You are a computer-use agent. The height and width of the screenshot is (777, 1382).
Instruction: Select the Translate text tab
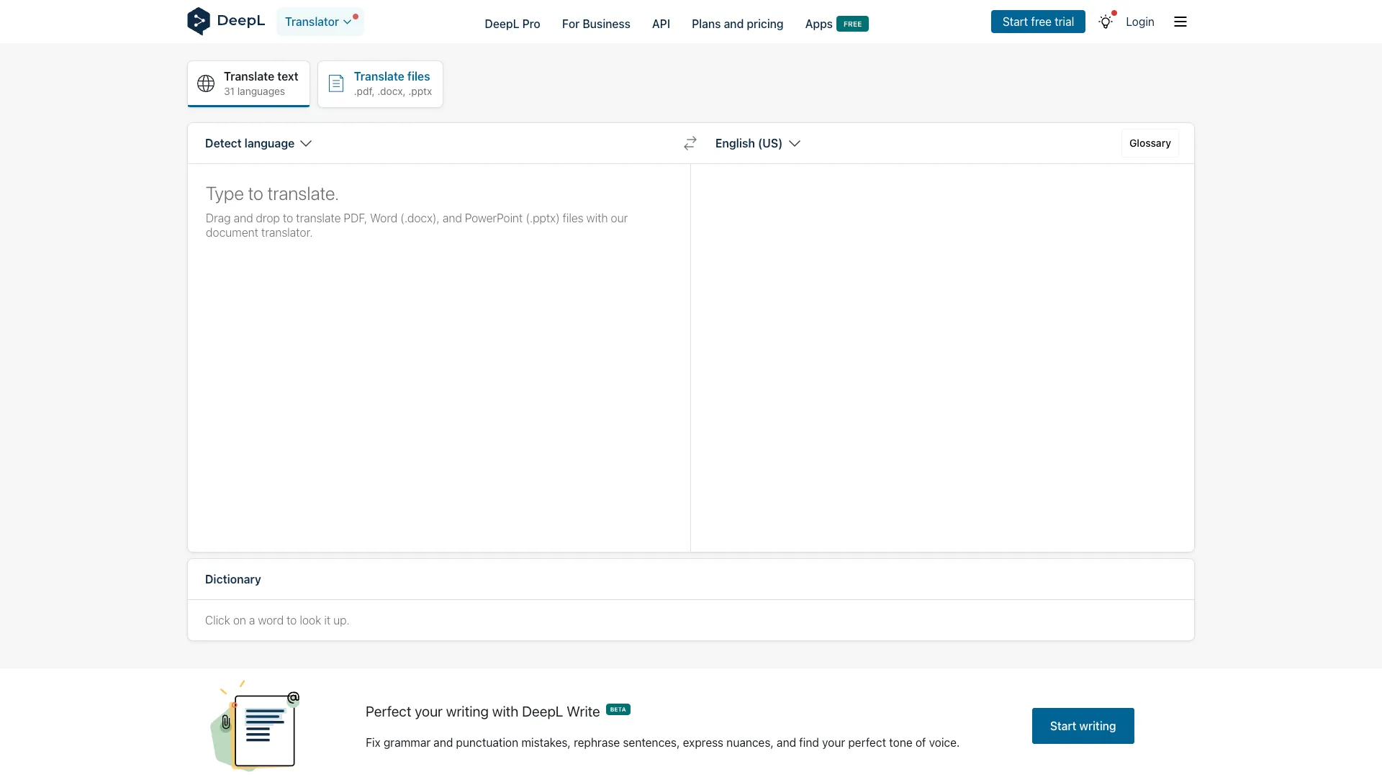(x=248, y=83)
